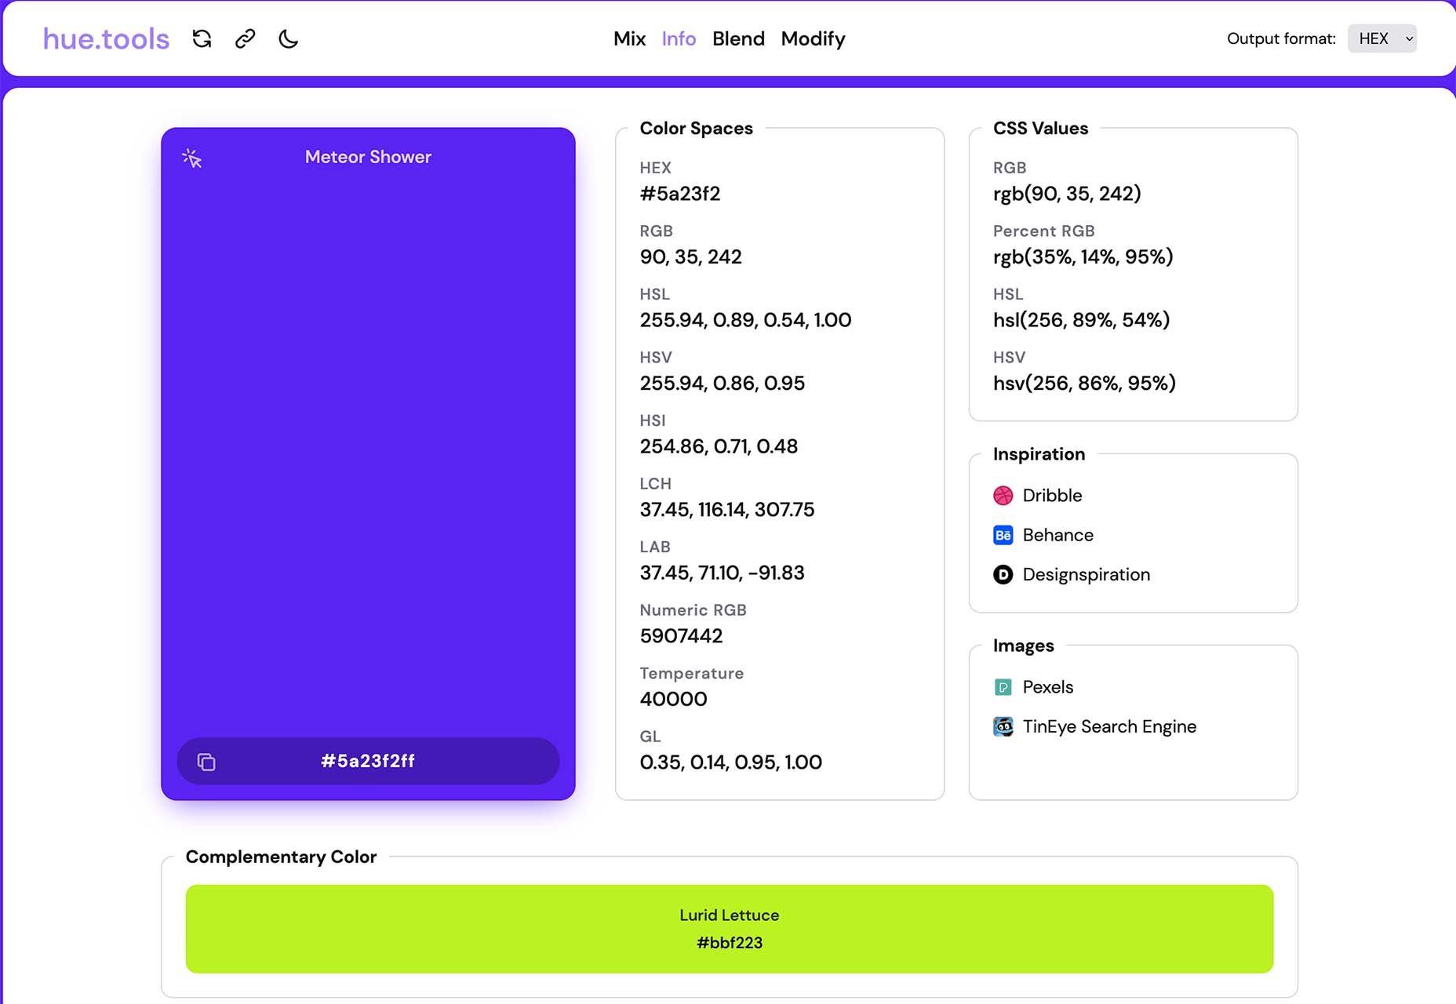Click the HEX value #5a23f2 in Color Spaces
This screenshot has width=1456, height=1004.
point(680,194)
